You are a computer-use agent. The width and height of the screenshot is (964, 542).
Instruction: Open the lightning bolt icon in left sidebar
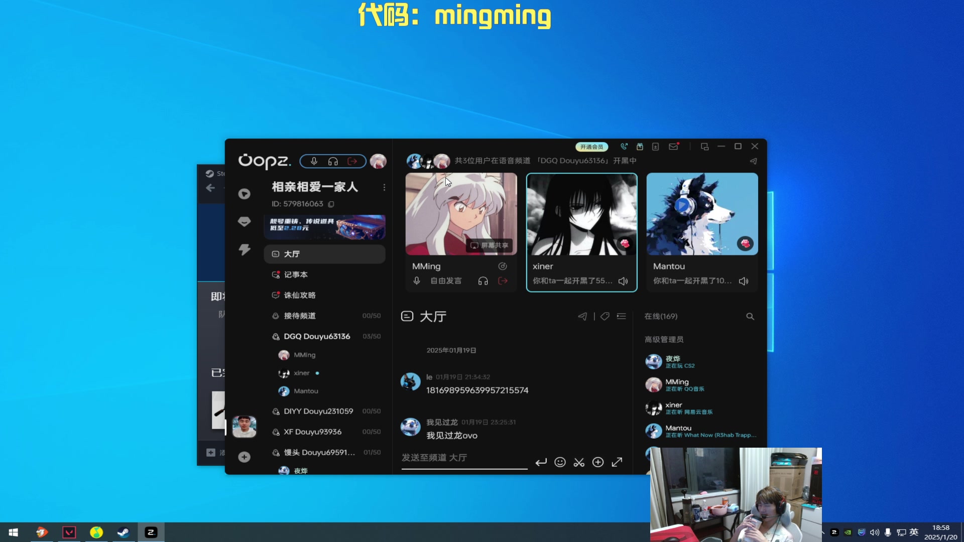244,249
